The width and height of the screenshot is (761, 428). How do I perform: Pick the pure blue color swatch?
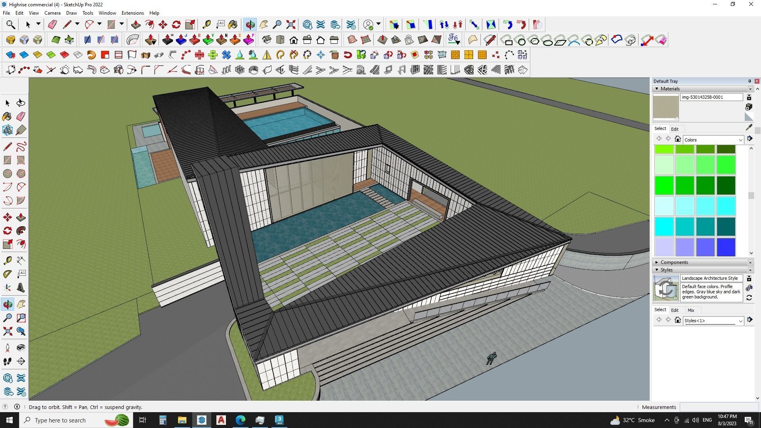click(726, 247)
